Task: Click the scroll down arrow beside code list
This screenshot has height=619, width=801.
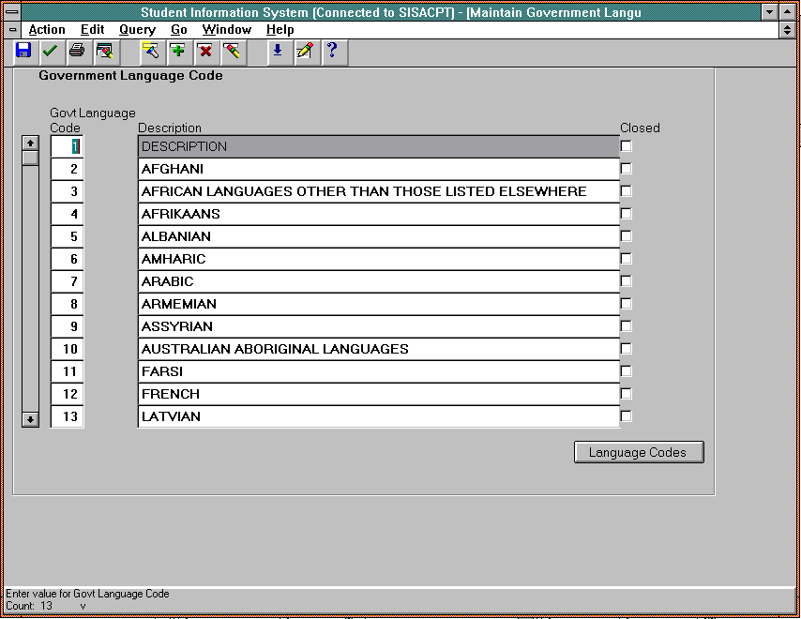Action: pos(30,419)
